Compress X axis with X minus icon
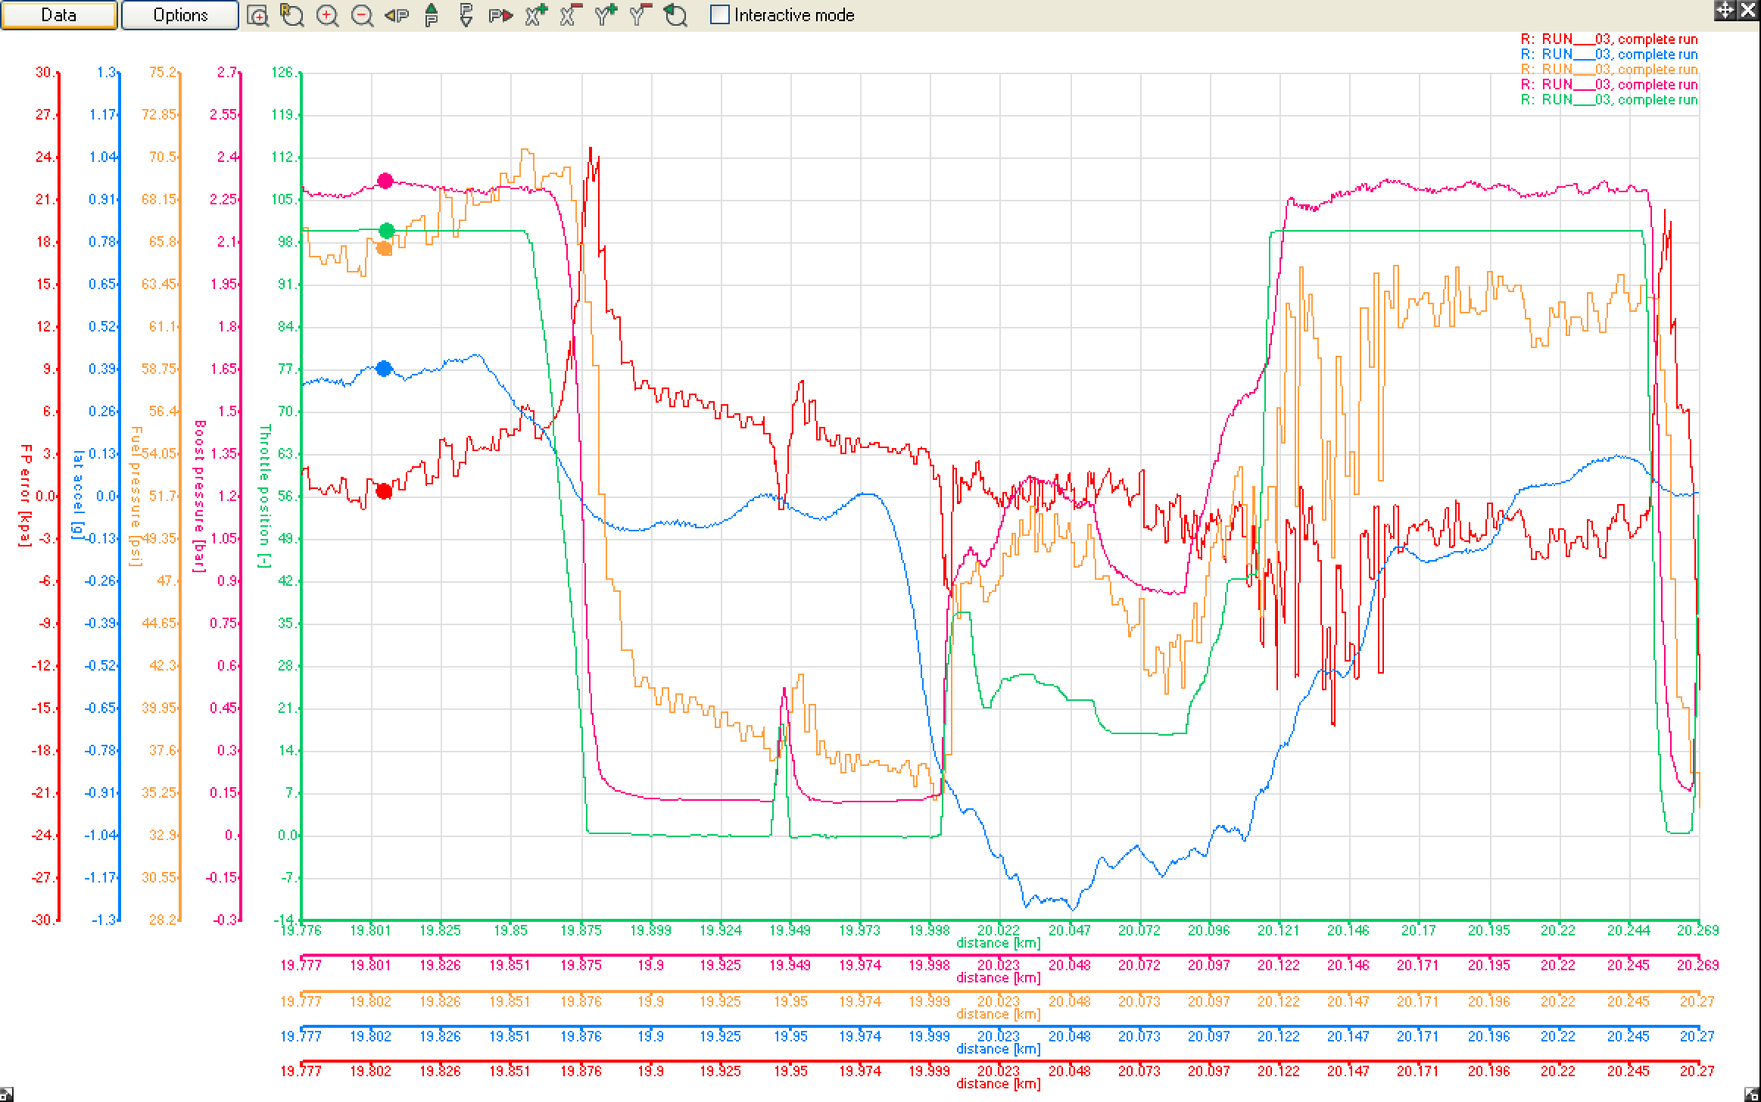Viewport: 1761px width, 1102px height. click(x=570, y=15)
